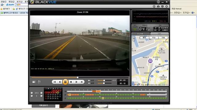This screenshot has height=110, width=197.
Task: Click the selected marker on second timeline
Action: pyautogui.click(x=103, y=98)
